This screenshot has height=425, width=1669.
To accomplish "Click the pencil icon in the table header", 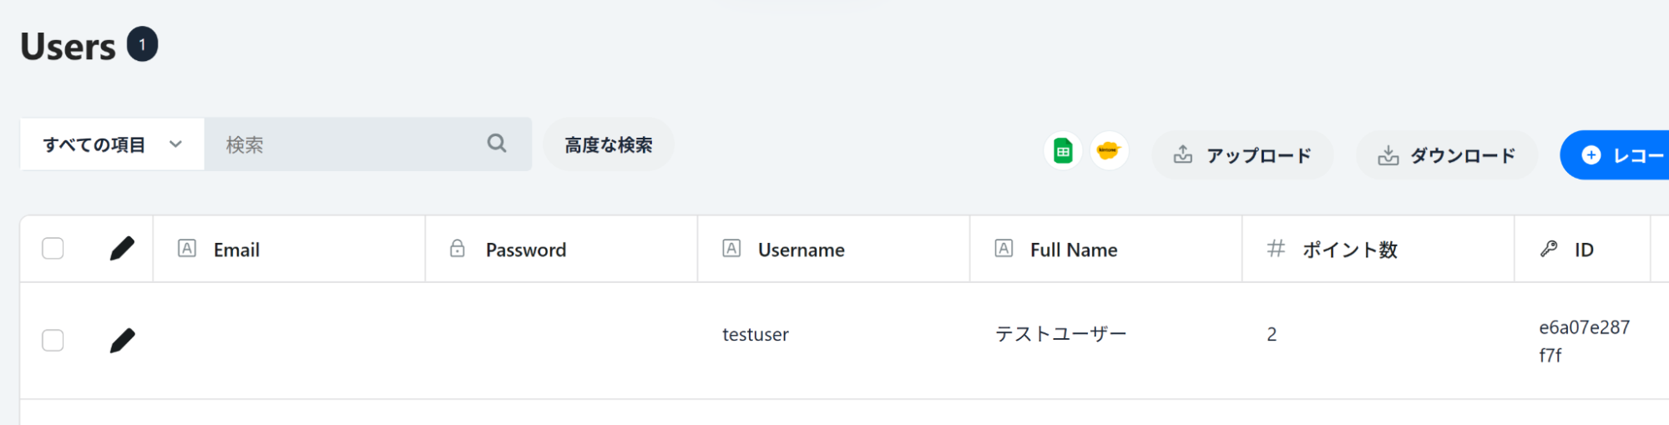I will pyautogui.click(x=122, y=248).
